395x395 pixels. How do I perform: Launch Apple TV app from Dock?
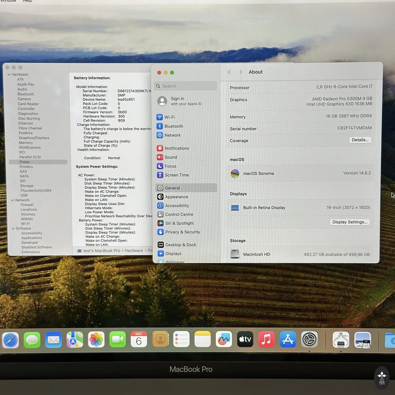point(245,339)
